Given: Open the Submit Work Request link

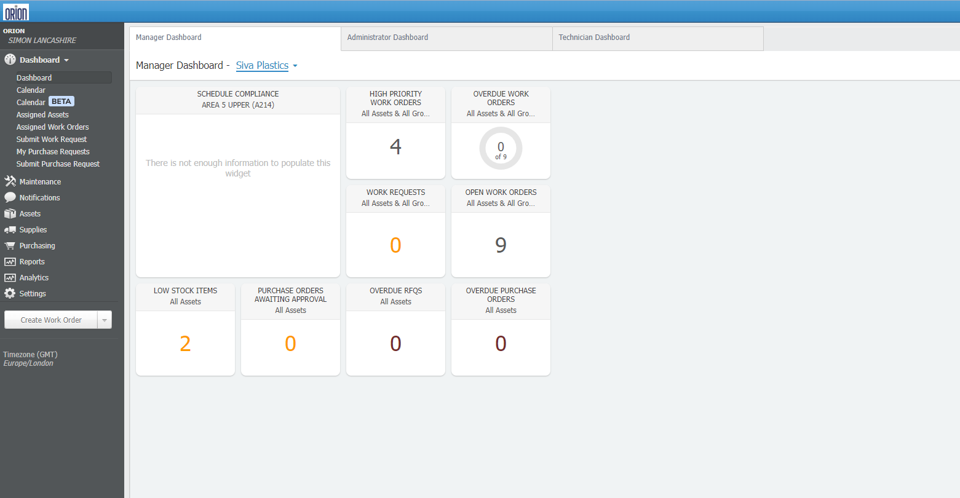Looking at the screenshot, I should click(x=52, y=140).
